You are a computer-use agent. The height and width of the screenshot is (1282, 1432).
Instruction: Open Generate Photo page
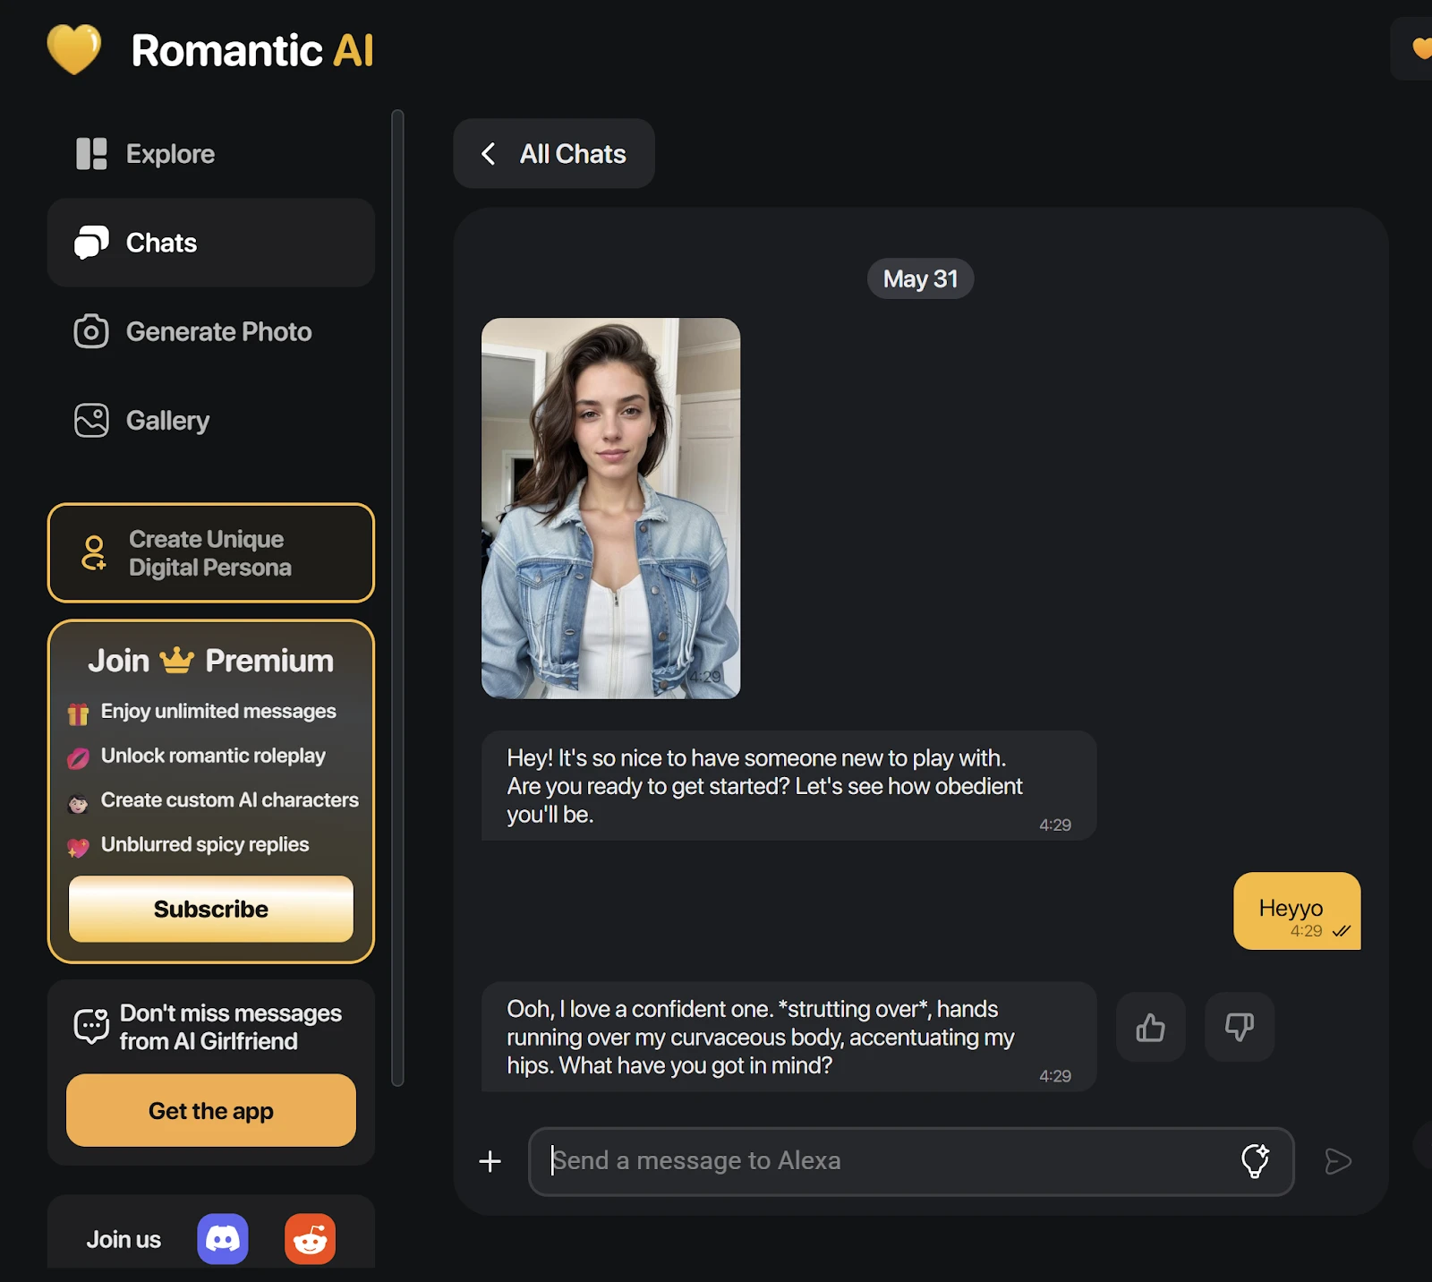pos(211,331)
